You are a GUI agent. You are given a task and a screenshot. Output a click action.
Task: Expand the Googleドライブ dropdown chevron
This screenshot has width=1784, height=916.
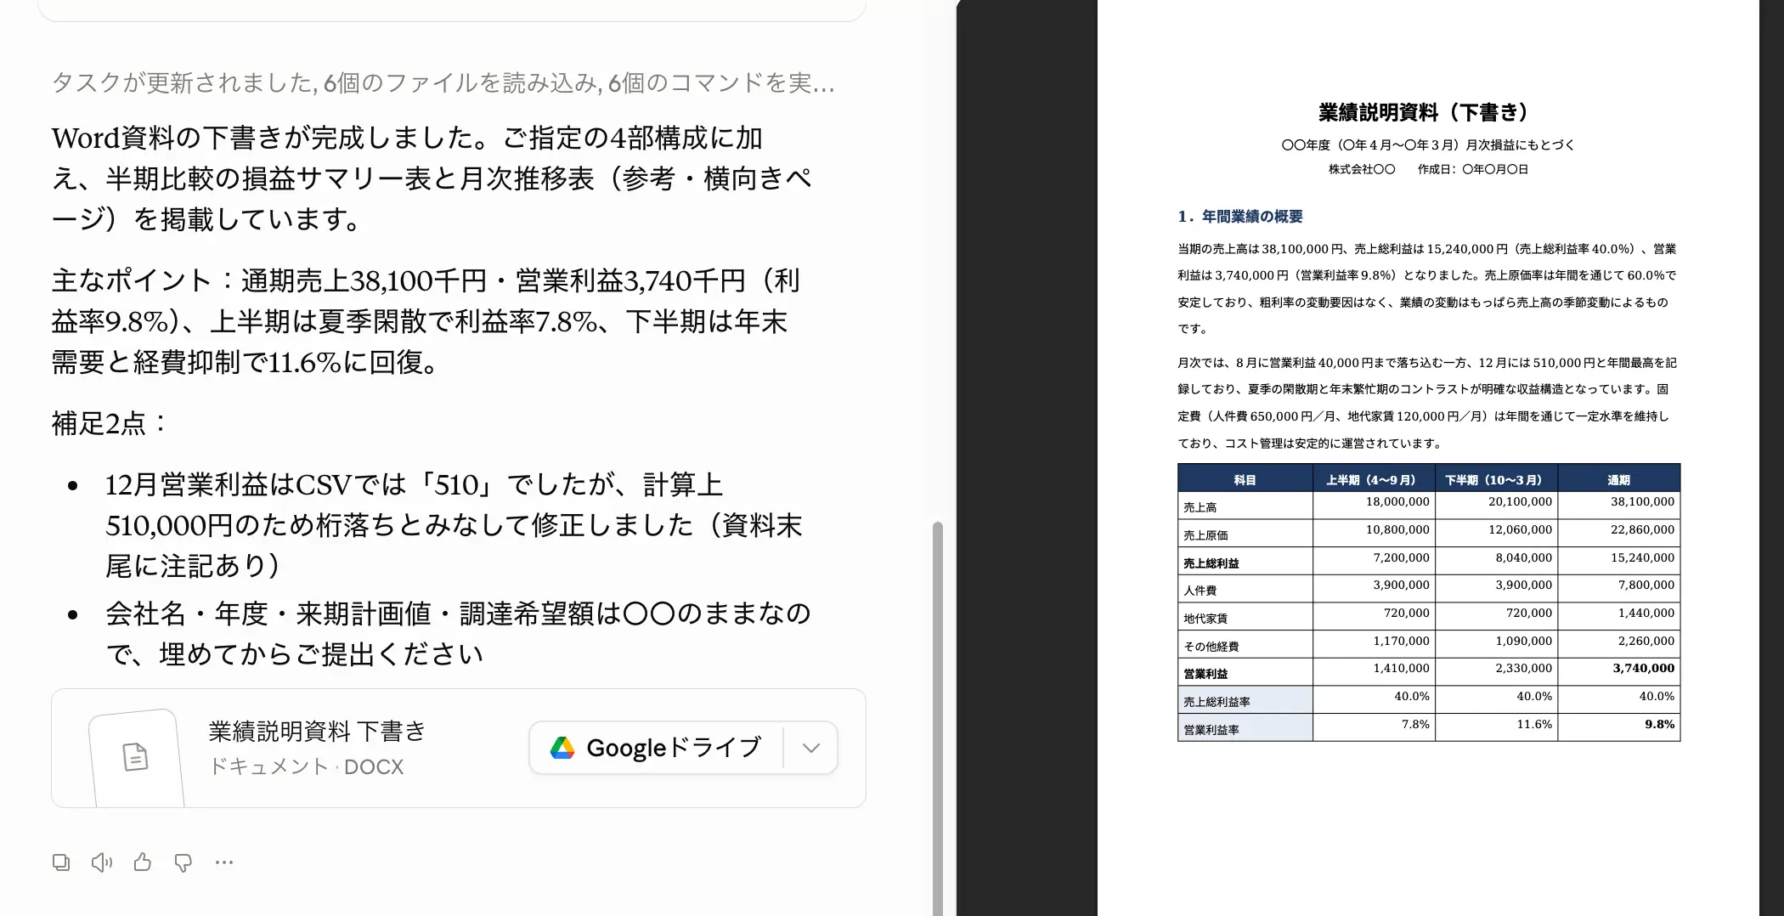point(811,748)
